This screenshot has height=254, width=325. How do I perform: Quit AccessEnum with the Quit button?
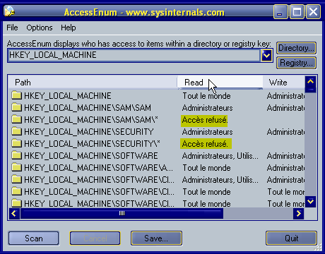pyautogui.click(x=291, y=238)
